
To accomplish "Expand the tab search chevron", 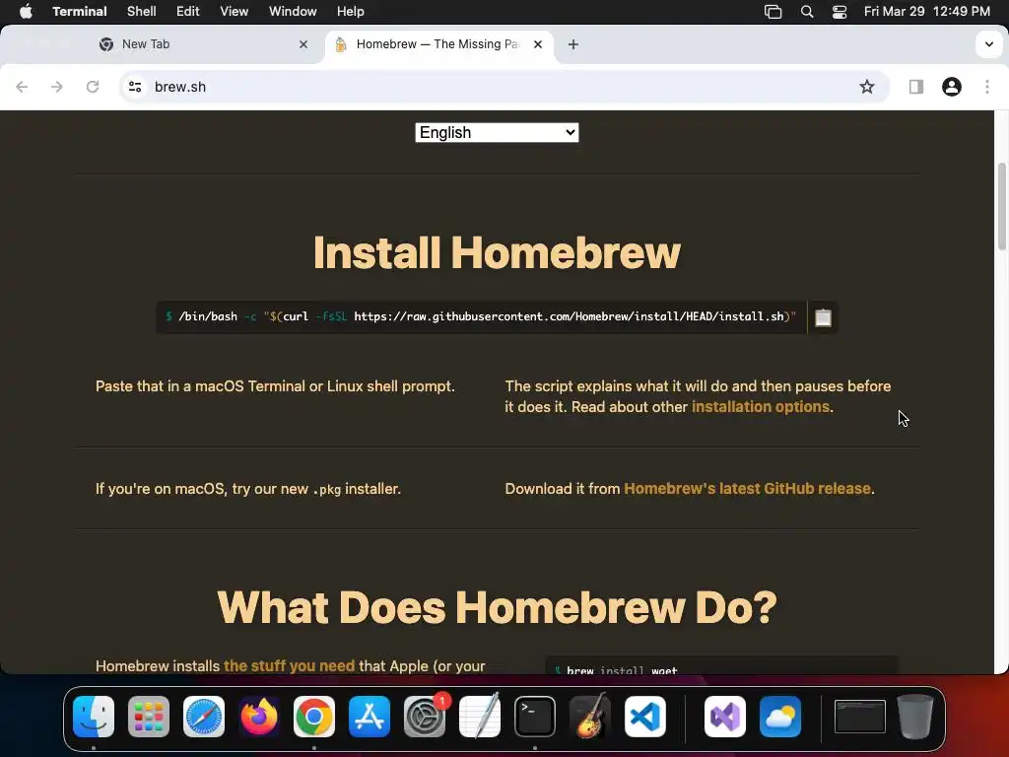I will click(x=988, y=44).
